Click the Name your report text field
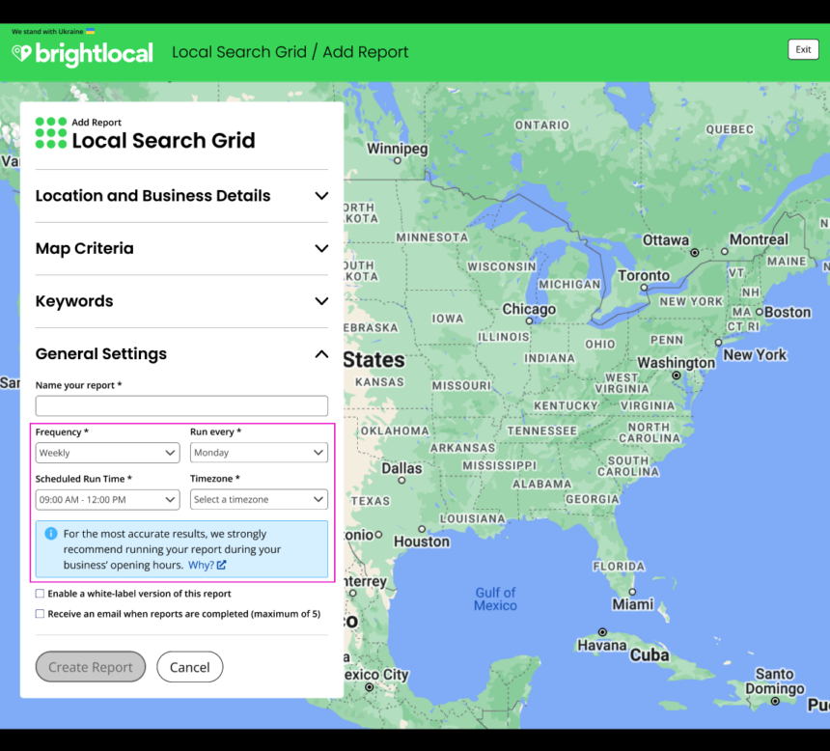Screen dimensions: 830x751 point(181,405)
